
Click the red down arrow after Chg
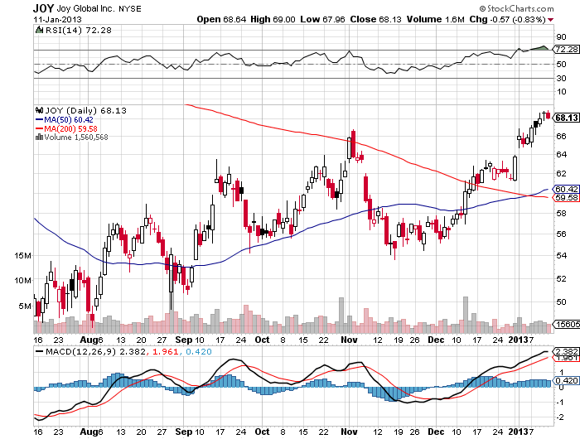click(551, 20)
